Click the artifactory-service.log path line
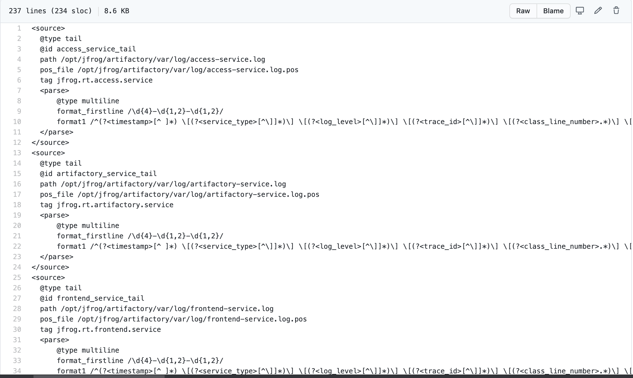 (x=163, y=184)
